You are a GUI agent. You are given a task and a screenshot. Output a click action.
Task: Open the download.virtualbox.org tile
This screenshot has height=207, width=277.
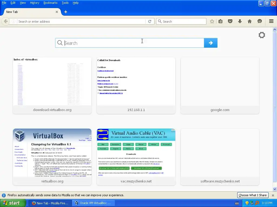click(x=52, y=85)
